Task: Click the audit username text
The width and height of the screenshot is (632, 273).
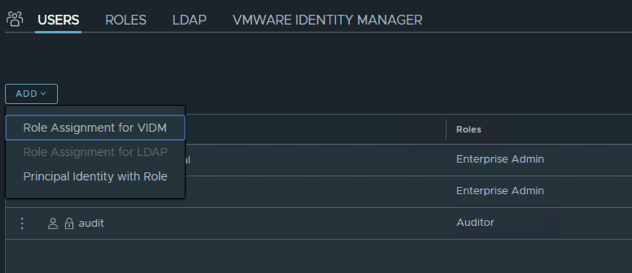Action: coord(91,223)
